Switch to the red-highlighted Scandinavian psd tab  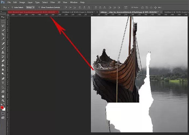(x=32, y=12)
